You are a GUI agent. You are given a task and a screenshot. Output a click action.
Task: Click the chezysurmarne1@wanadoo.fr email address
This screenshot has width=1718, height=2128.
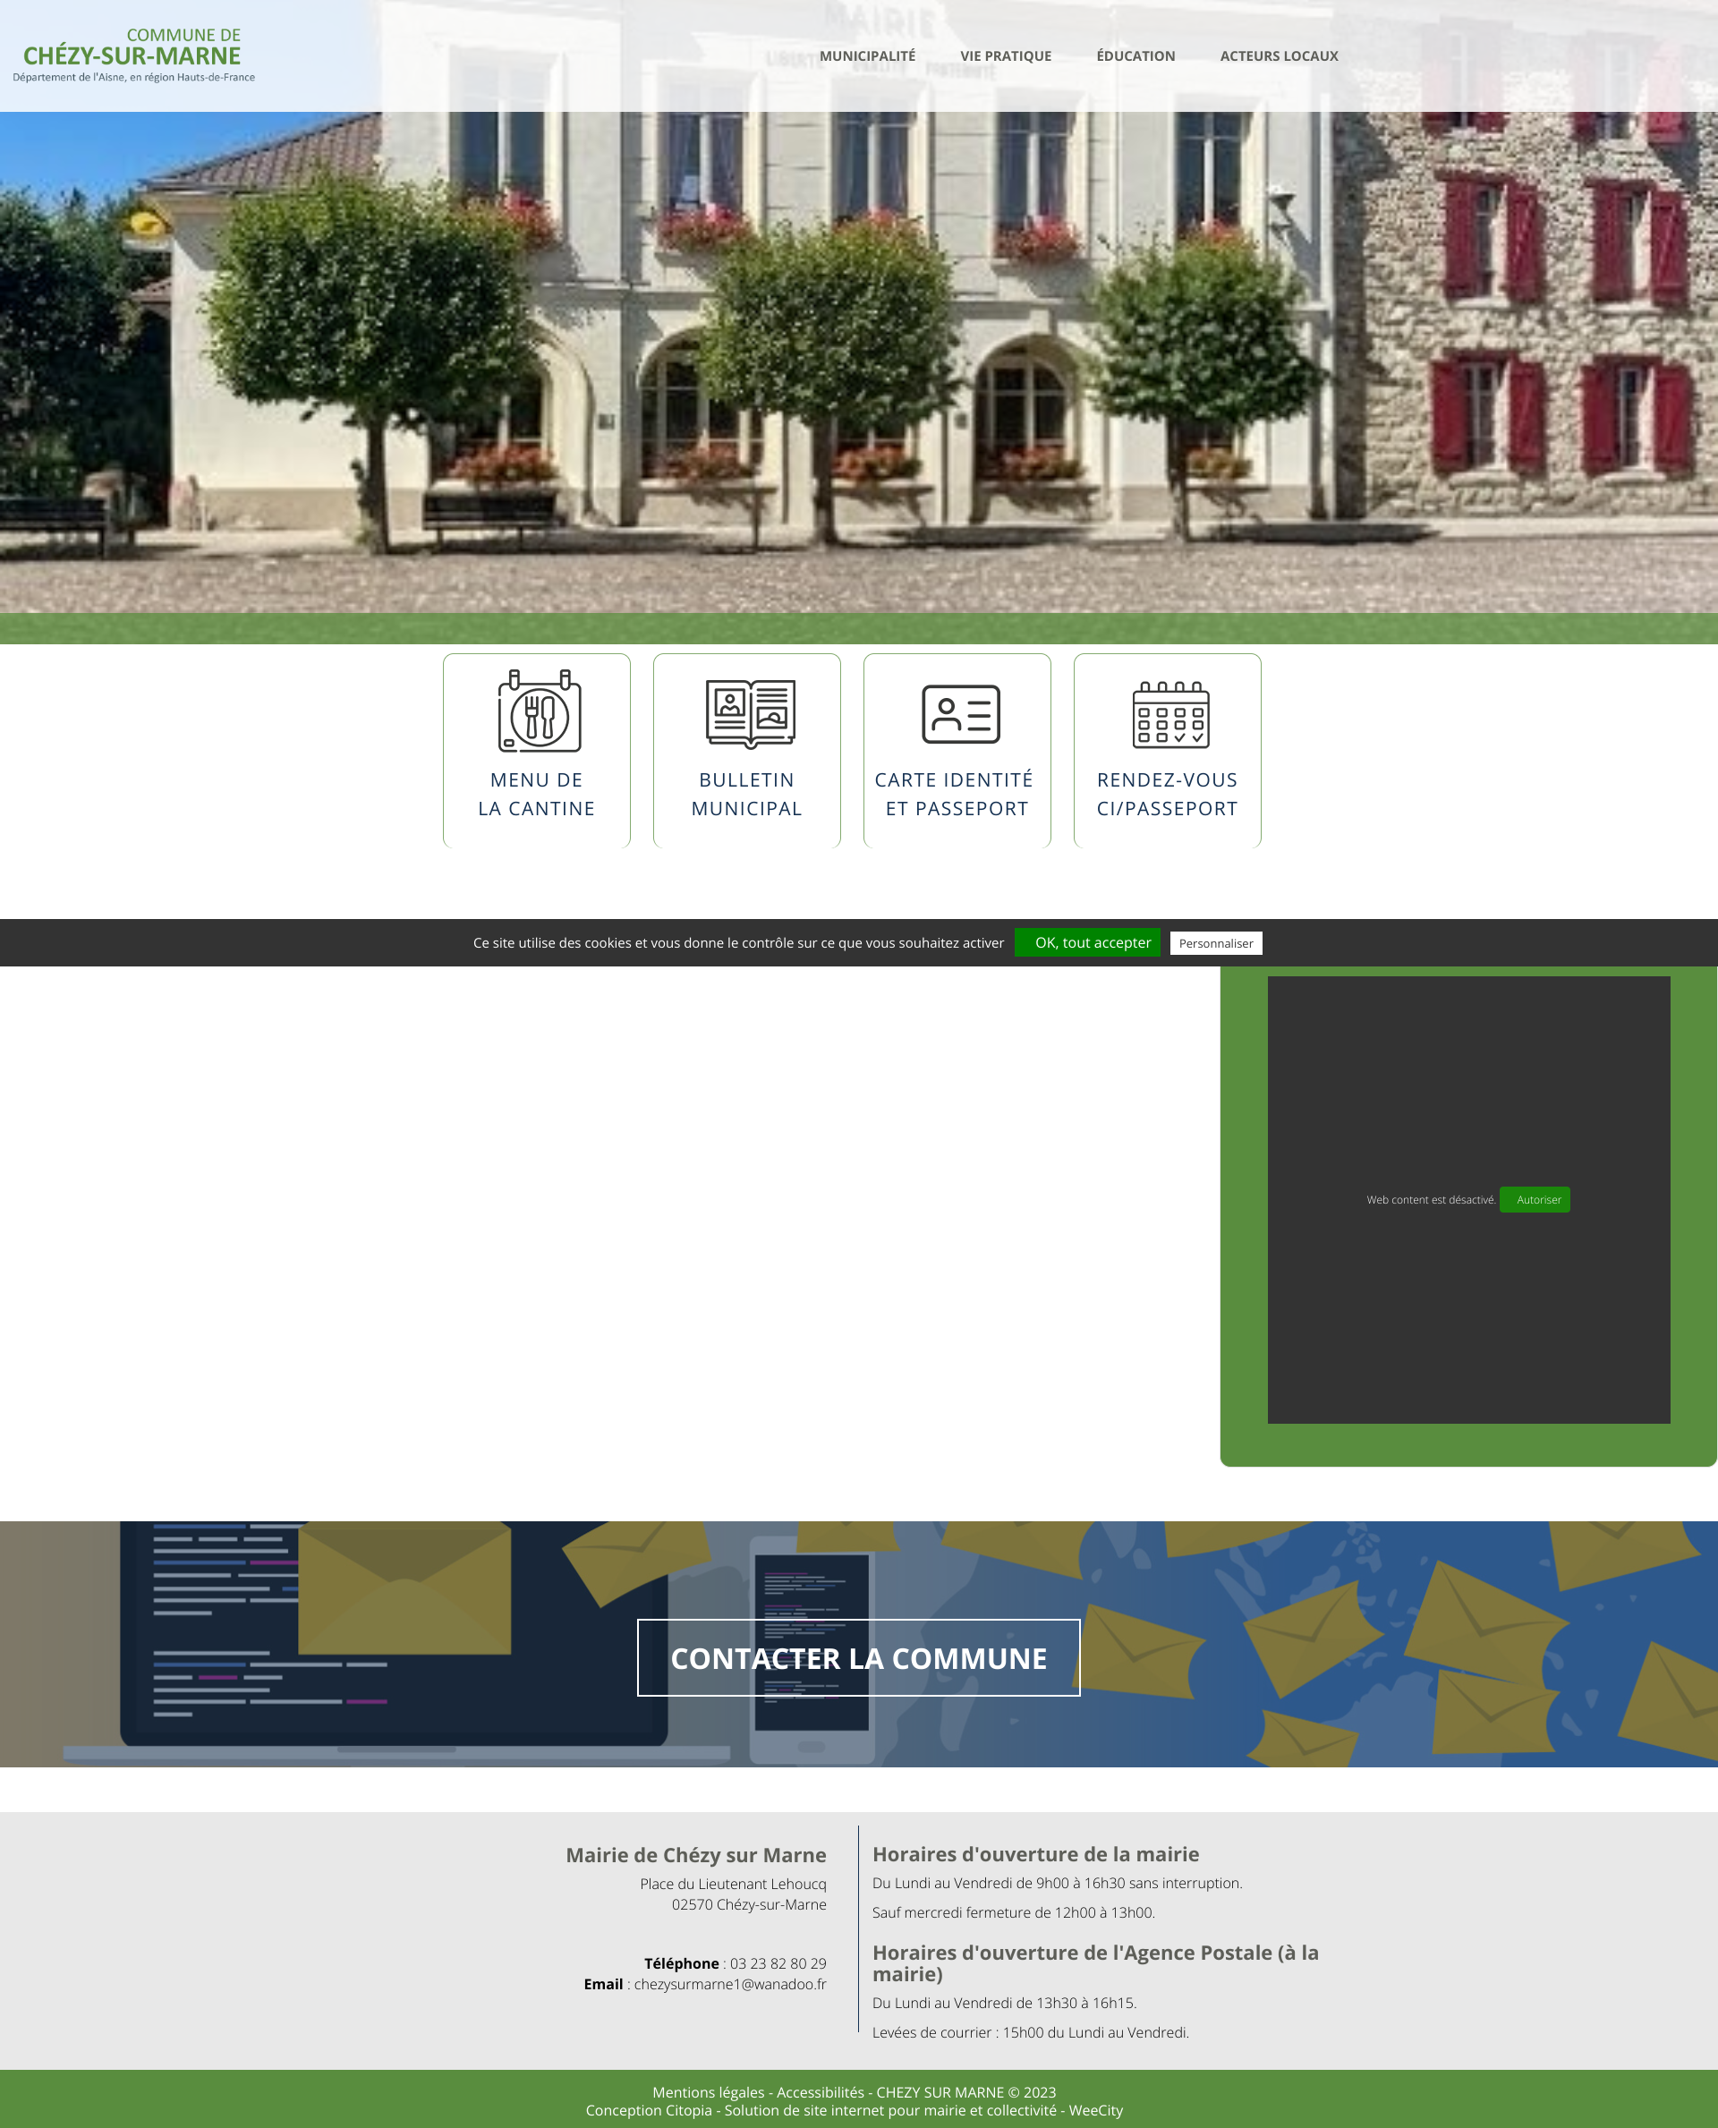pyautogui.click(x=729, y=1984)
